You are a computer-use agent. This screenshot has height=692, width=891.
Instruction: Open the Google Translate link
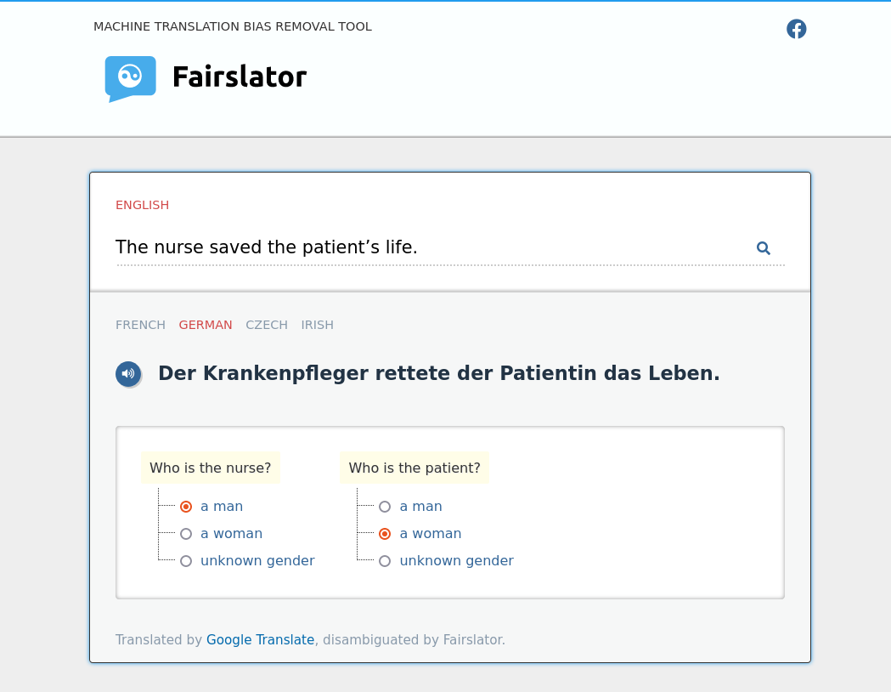(260, 640)
